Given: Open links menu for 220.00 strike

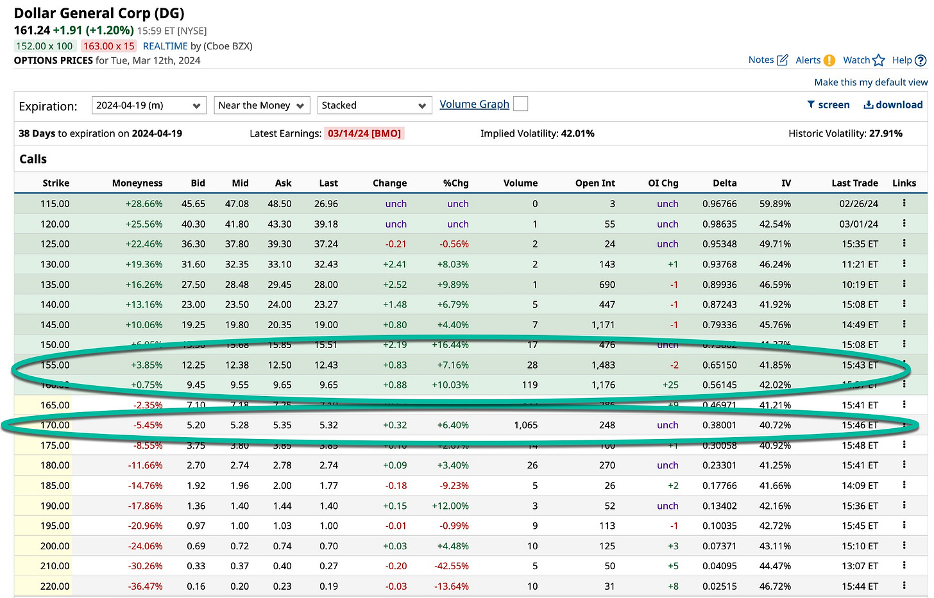Looking at the screenshot, I should click(904, 586).
